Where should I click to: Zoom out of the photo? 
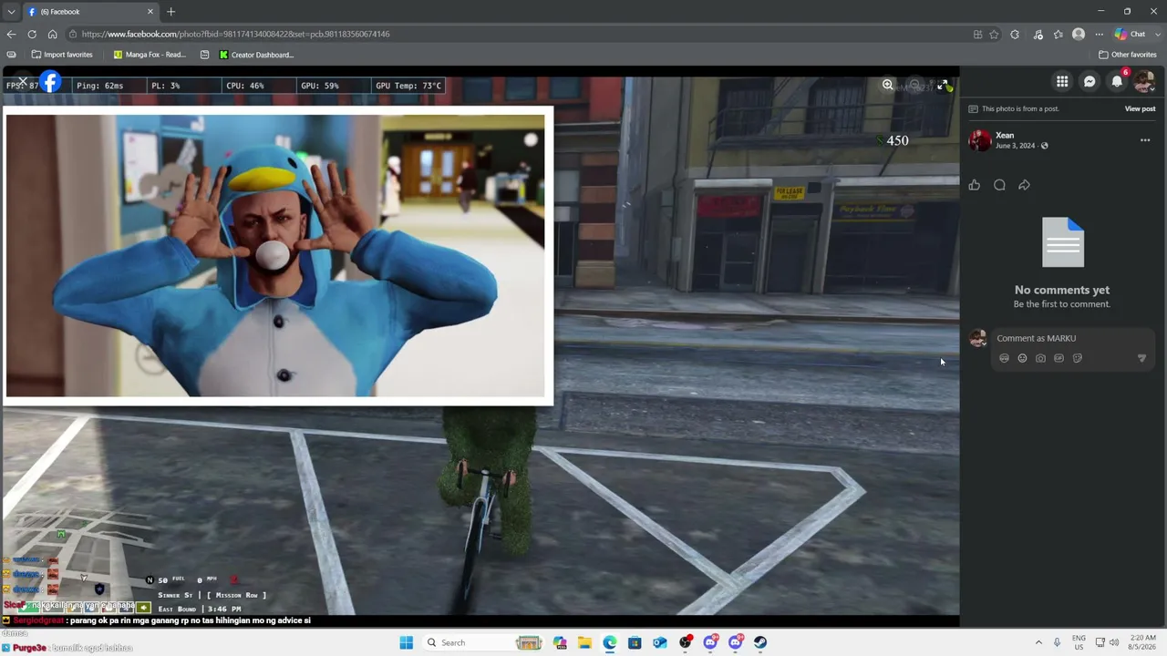pos(914,85)
